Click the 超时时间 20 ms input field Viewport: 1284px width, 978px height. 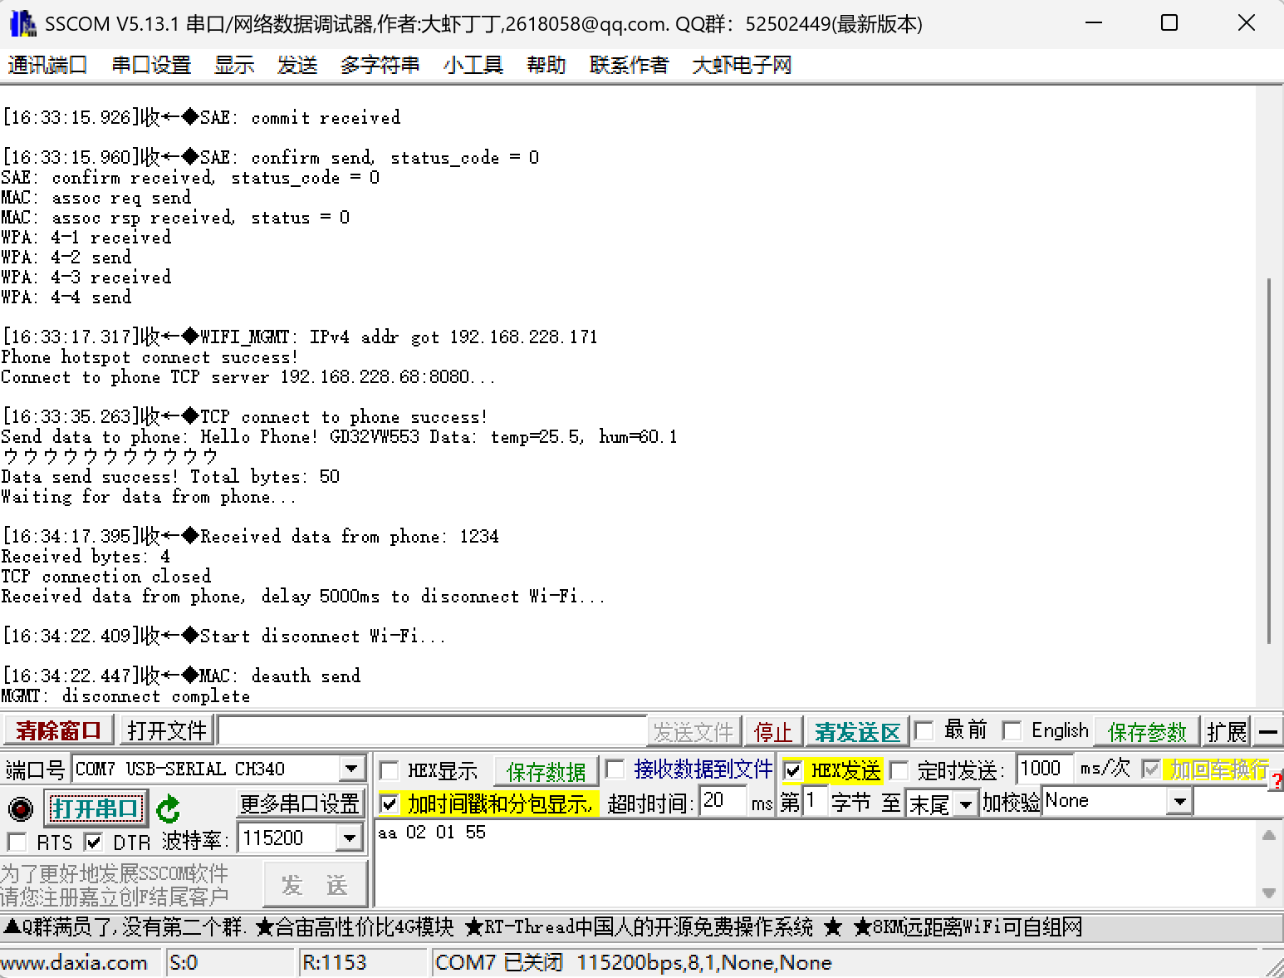(723, 802)
